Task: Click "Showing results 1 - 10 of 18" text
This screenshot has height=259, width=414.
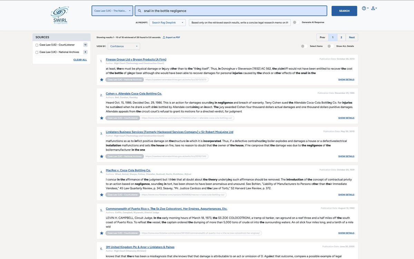Action: [x=128, y=37]
